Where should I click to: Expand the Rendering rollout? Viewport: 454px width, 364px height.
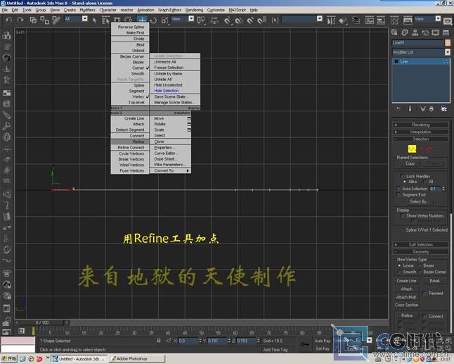(x=421, y=125)
